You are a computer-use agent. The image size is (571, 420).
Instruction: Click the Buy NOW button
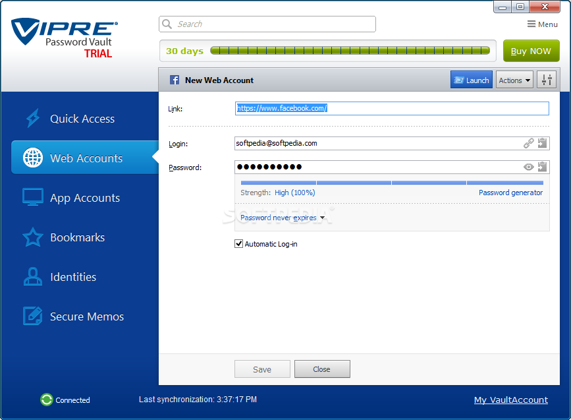click(x=531, y=51)
